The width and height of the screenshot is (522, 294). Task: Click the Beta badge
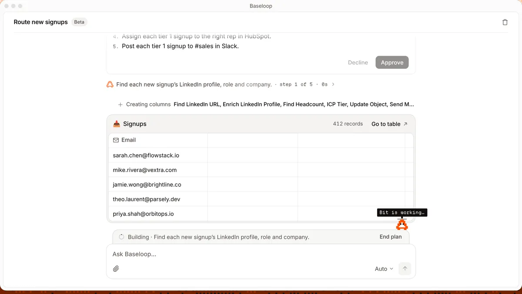pos(79,22)
